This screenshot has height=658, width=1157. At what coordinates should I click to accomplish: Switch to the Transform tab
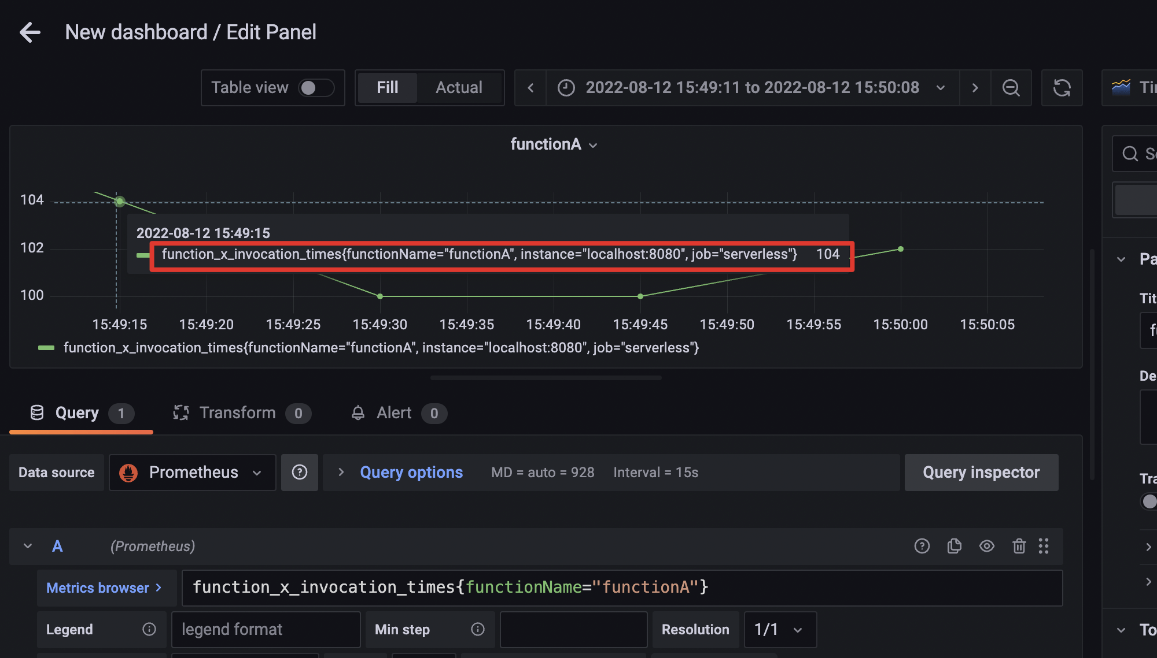pyautogui.click(x=237, y=413)
